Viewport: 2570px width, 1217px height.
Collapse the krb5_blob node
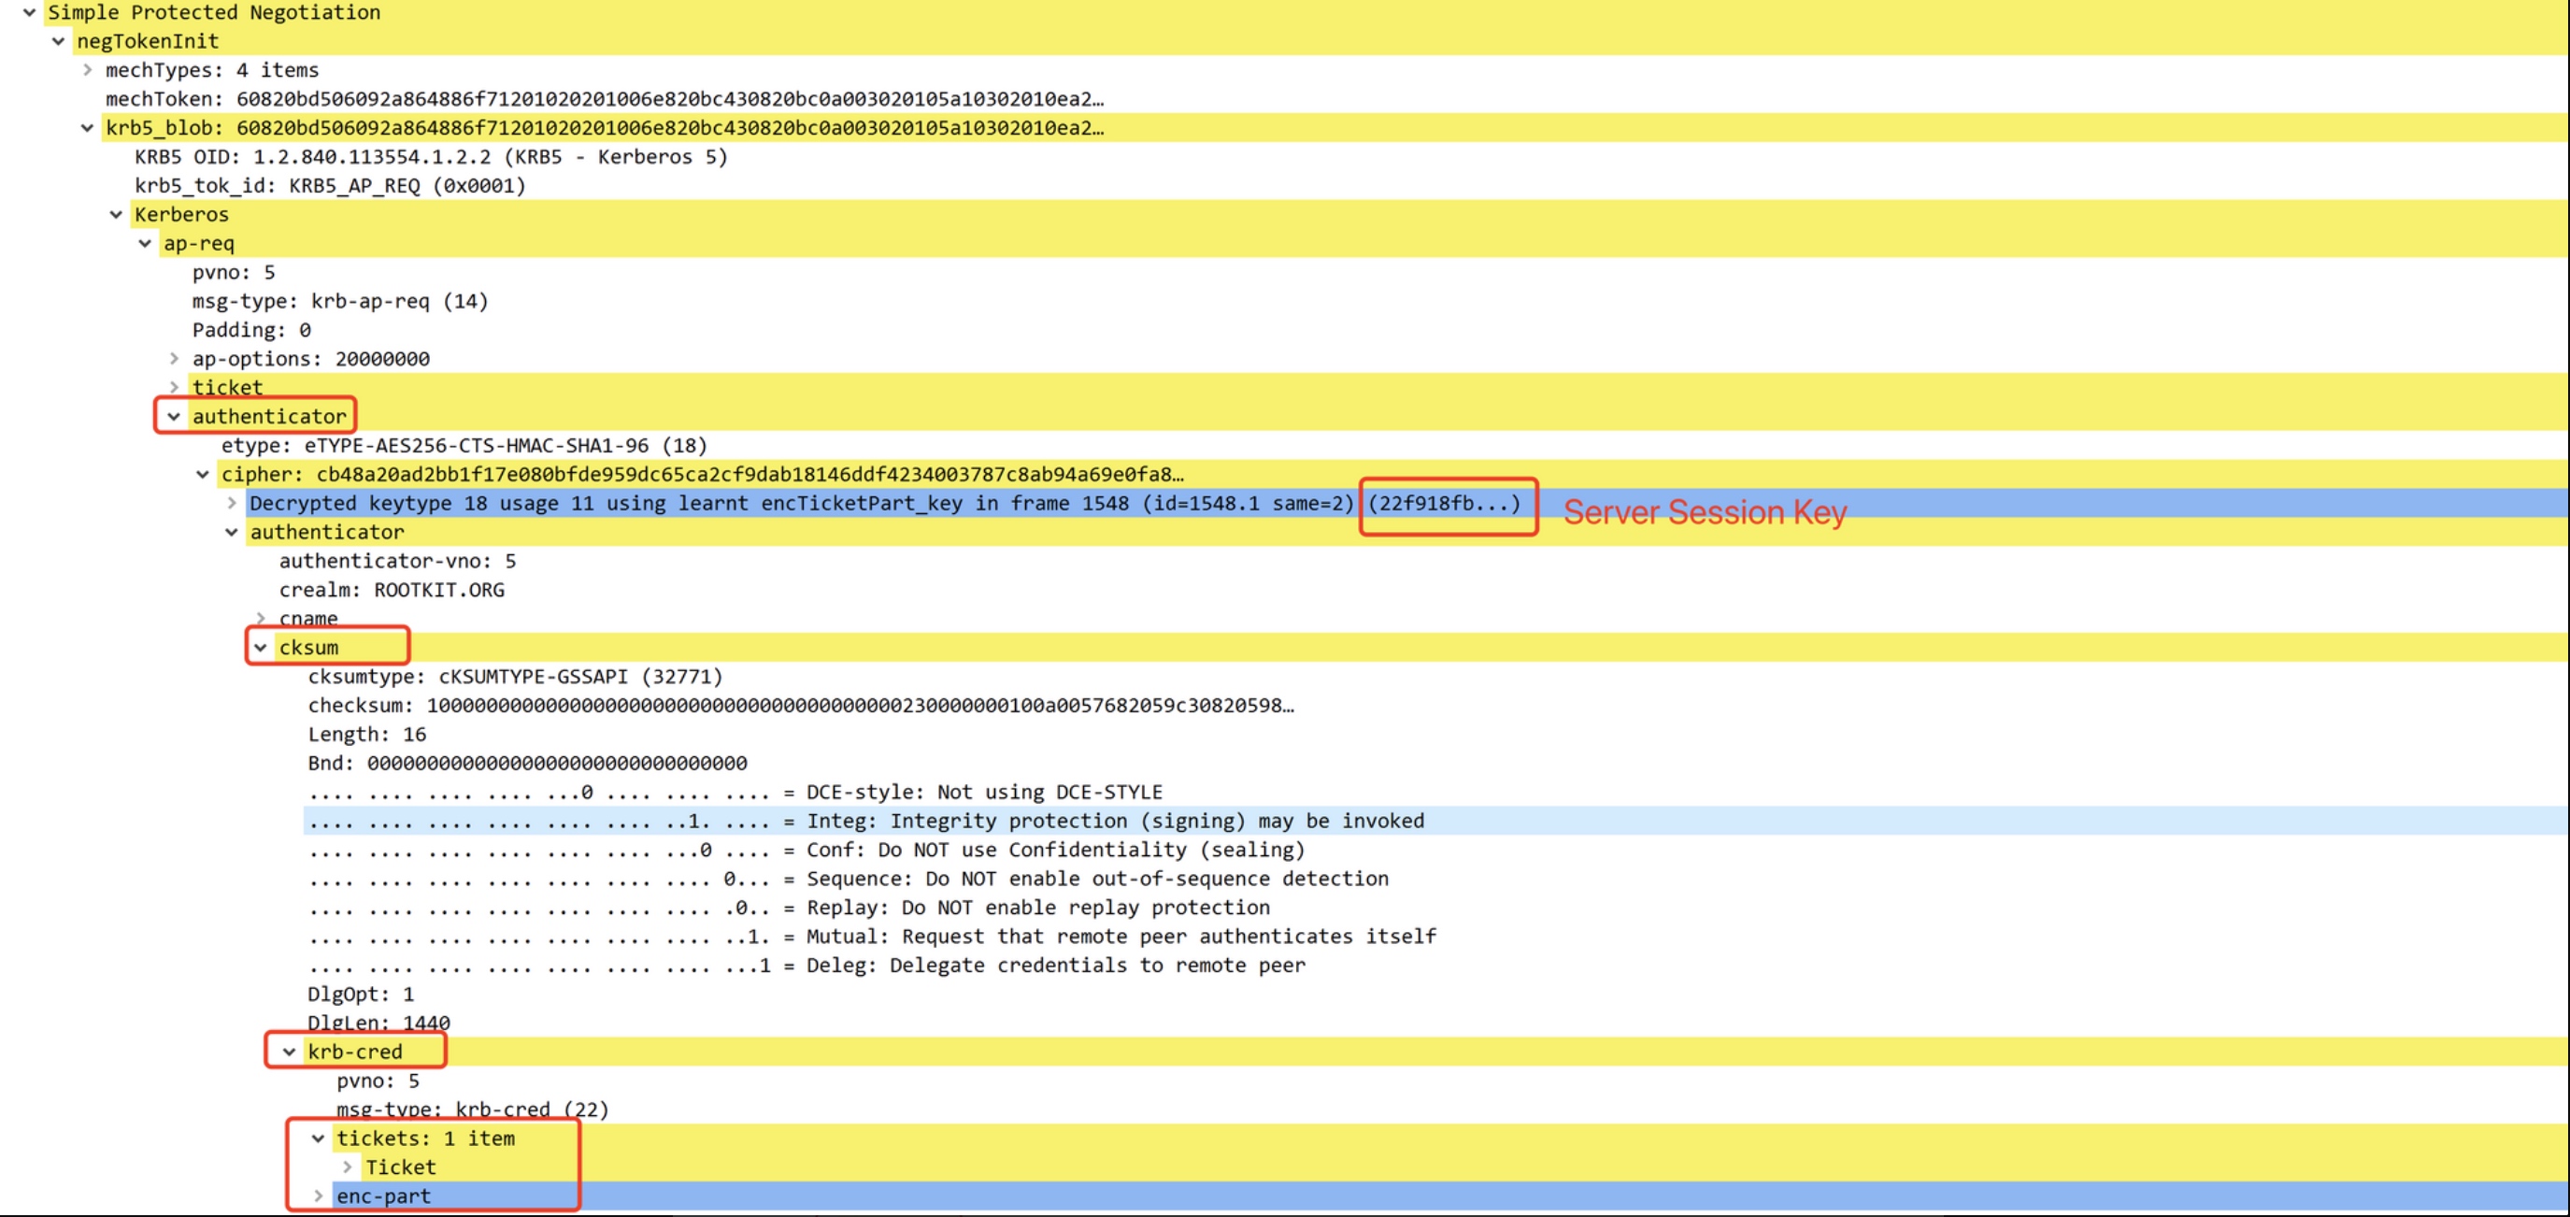coord(88,129)
